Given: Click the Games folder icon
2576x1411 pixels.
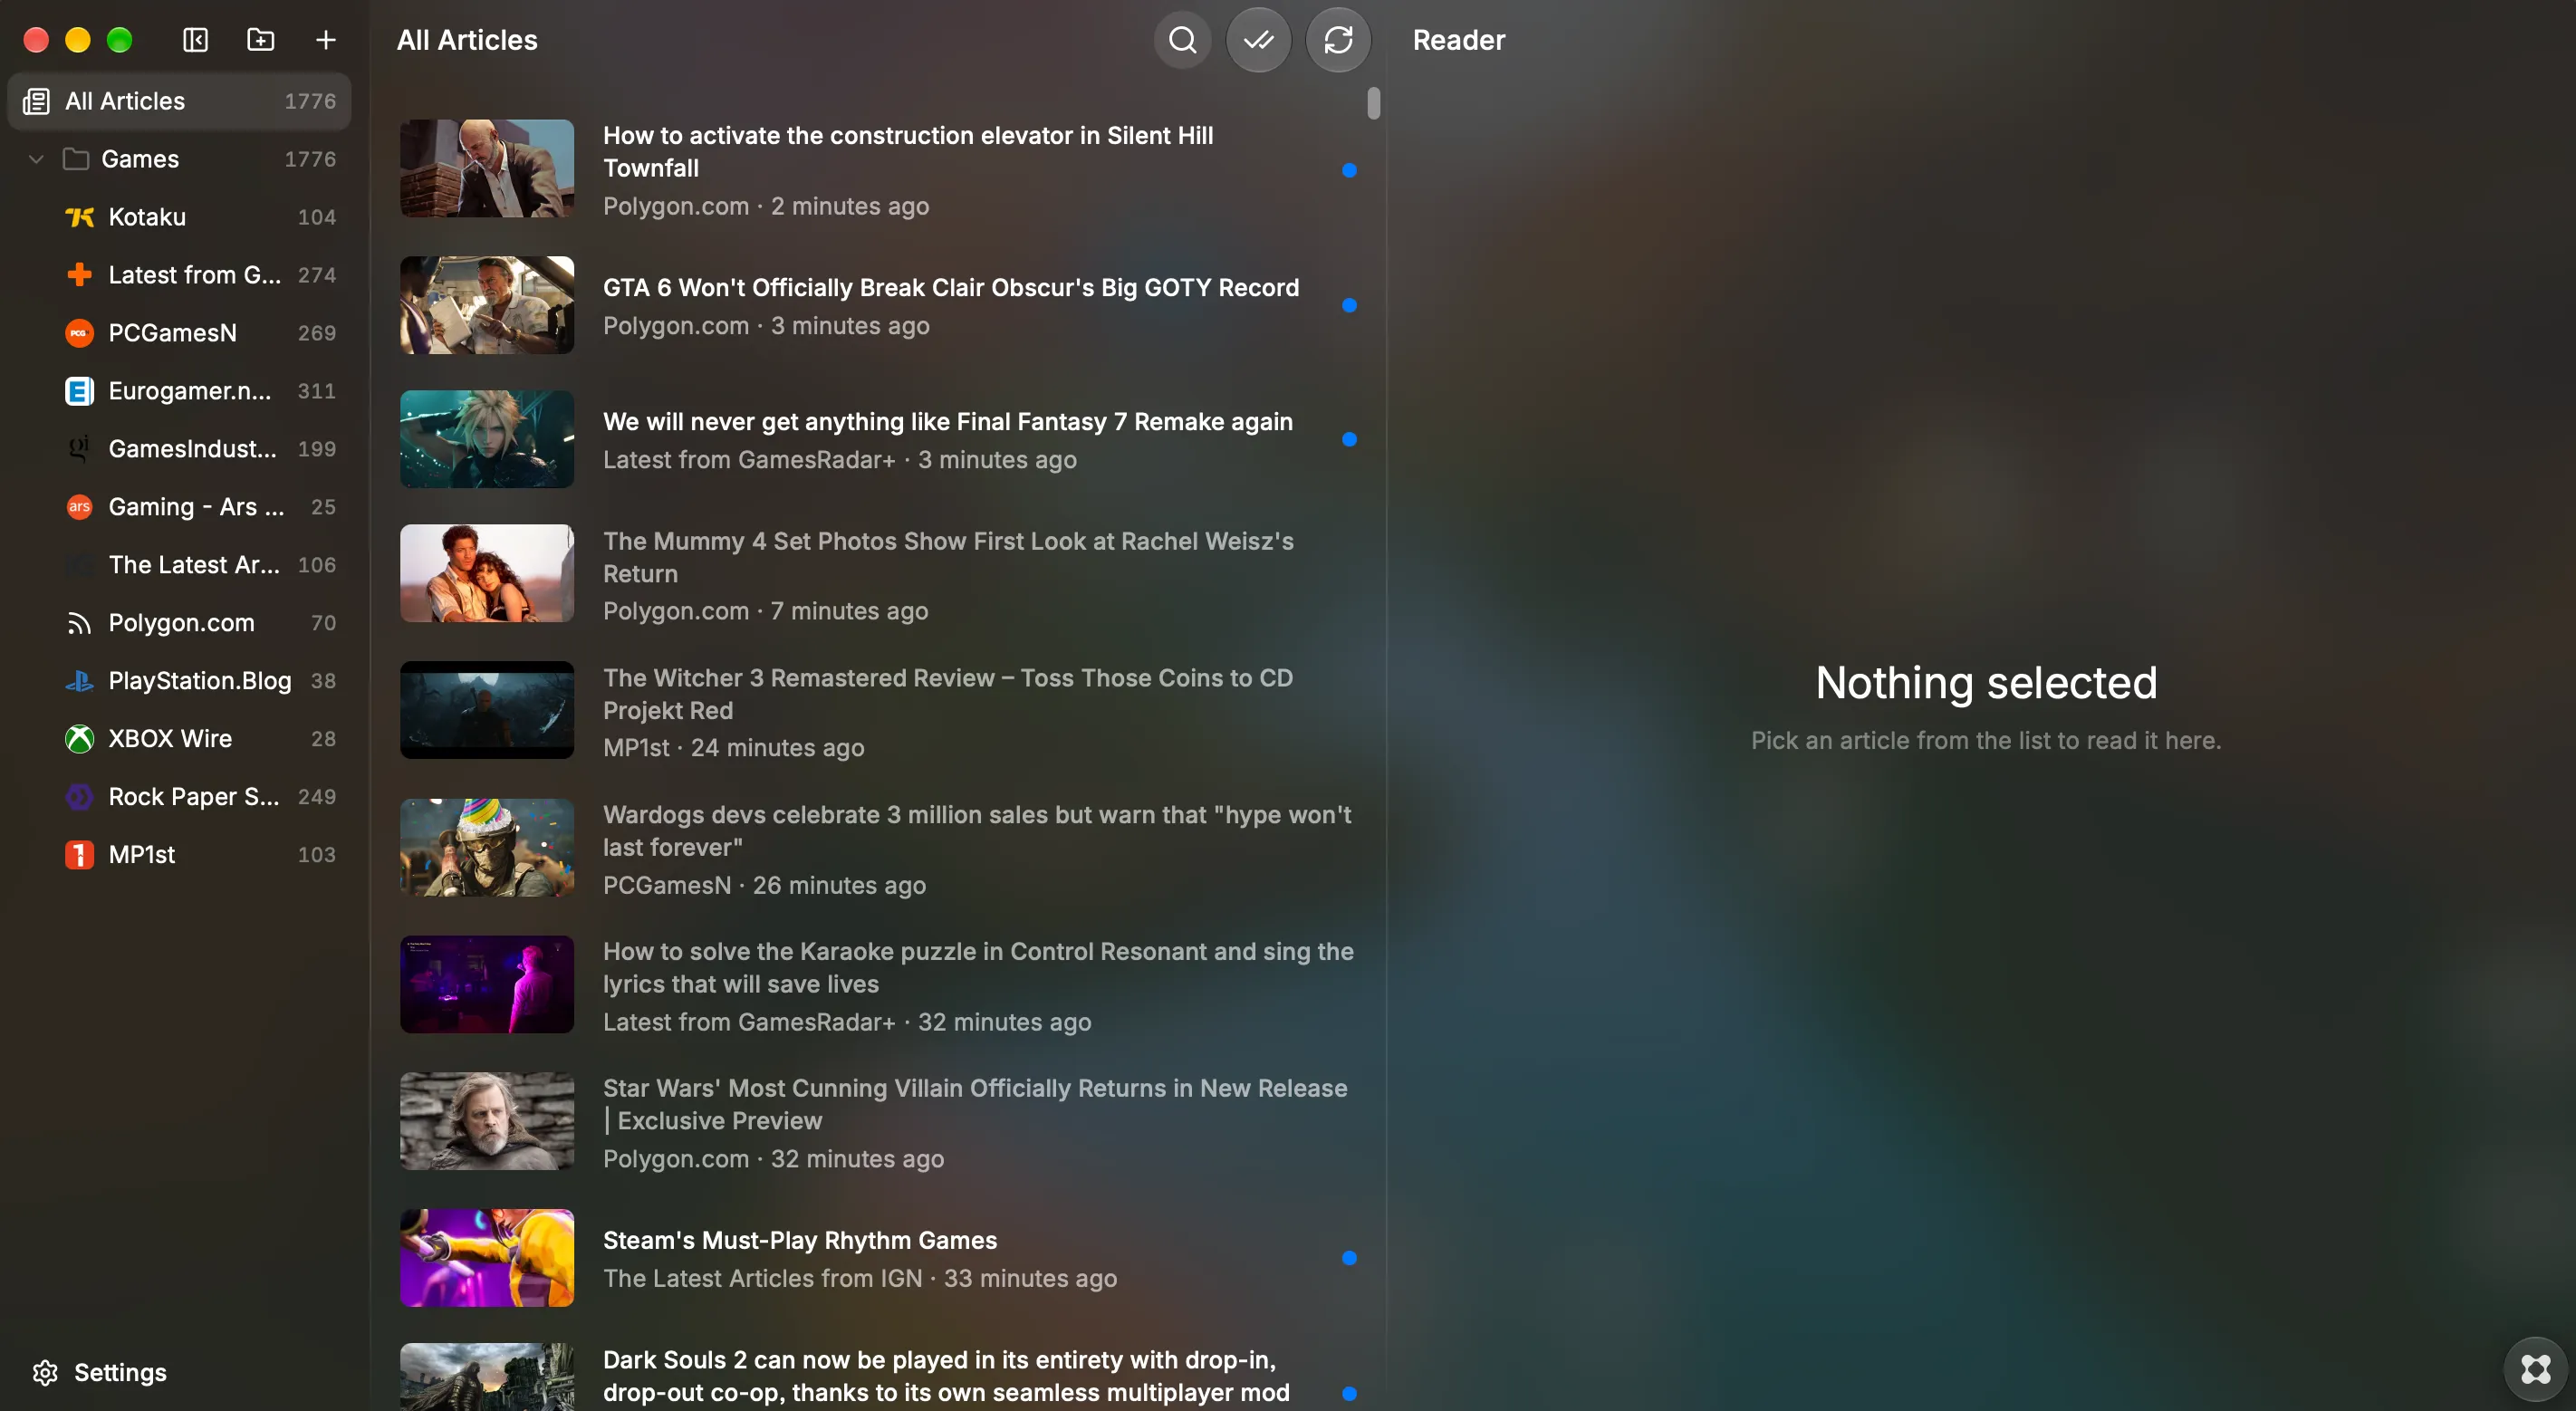Looking at the screenshot, I should (76, 159).
